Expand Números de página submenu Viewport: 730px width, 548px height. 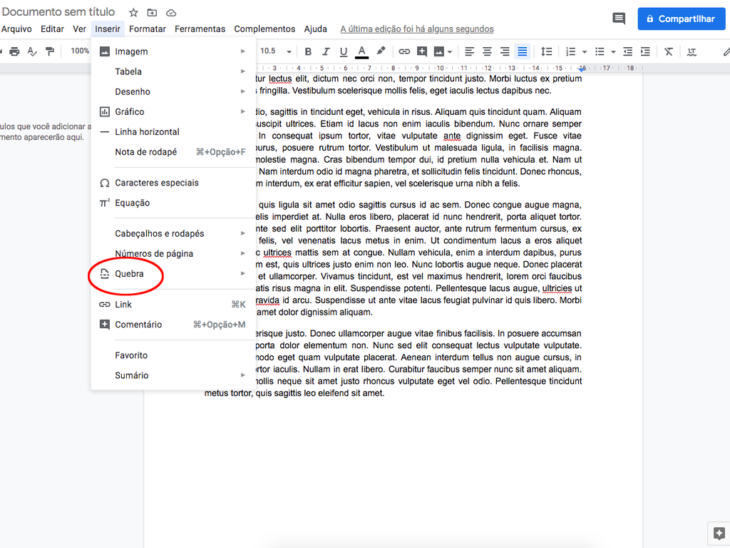point(173,253)
